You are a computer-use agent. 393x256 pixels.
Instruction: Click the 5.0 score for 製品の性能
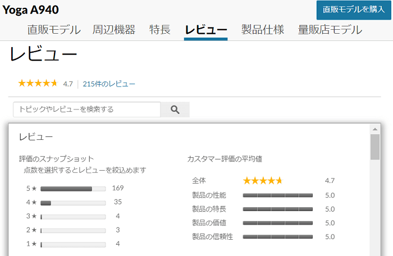click(x=330, y=195)
